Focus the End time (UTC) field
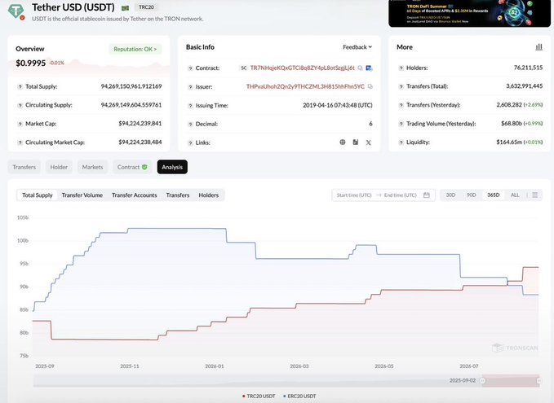The height and width of the screenshot is (403, 554). [x=401, y=195]
